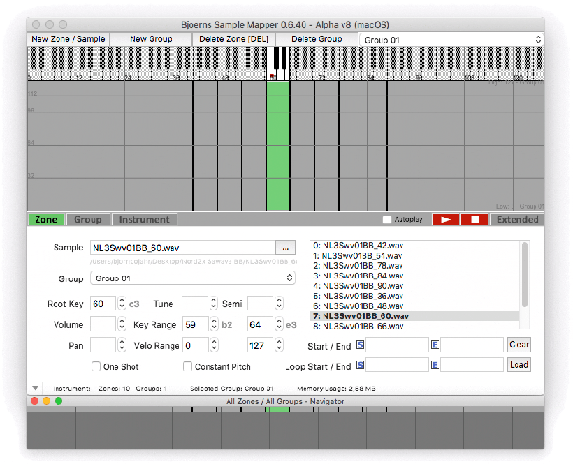Viewport: 573px width, 464px height.
Task: Select the green highlighted zone in mapper
Action: (x=278, y=146)
